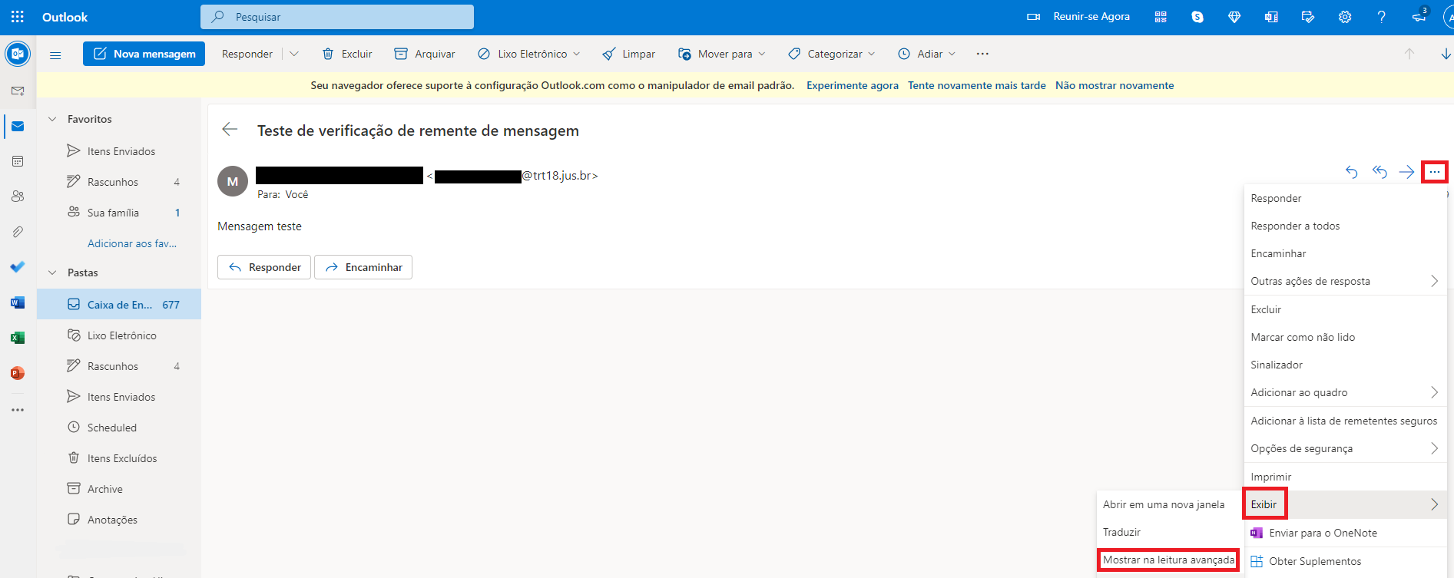1454x578 pixels.
Task: Collapse the Favoritos folder group
Action: tap(53, 119)
